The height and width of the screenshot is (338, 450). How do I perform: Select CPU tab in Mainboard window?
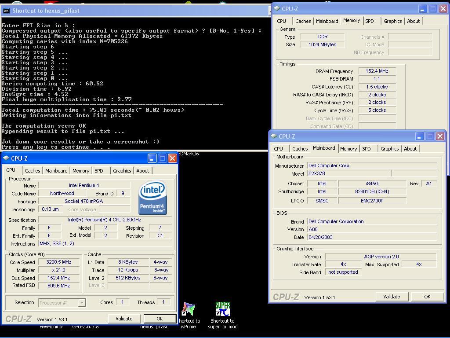click(278, 149)
